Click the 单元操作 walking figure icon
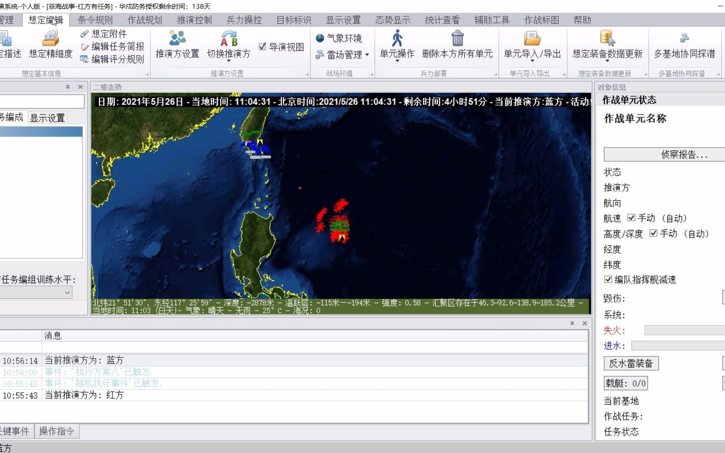 [397, 38]
